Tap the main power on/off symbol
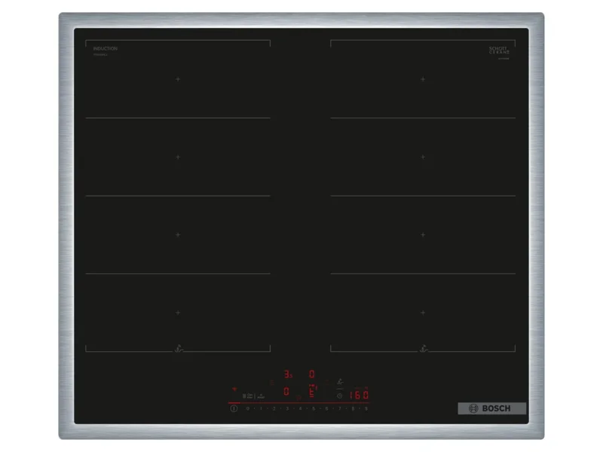The width and height of the screenshot is (603, 452). (234, 408)
